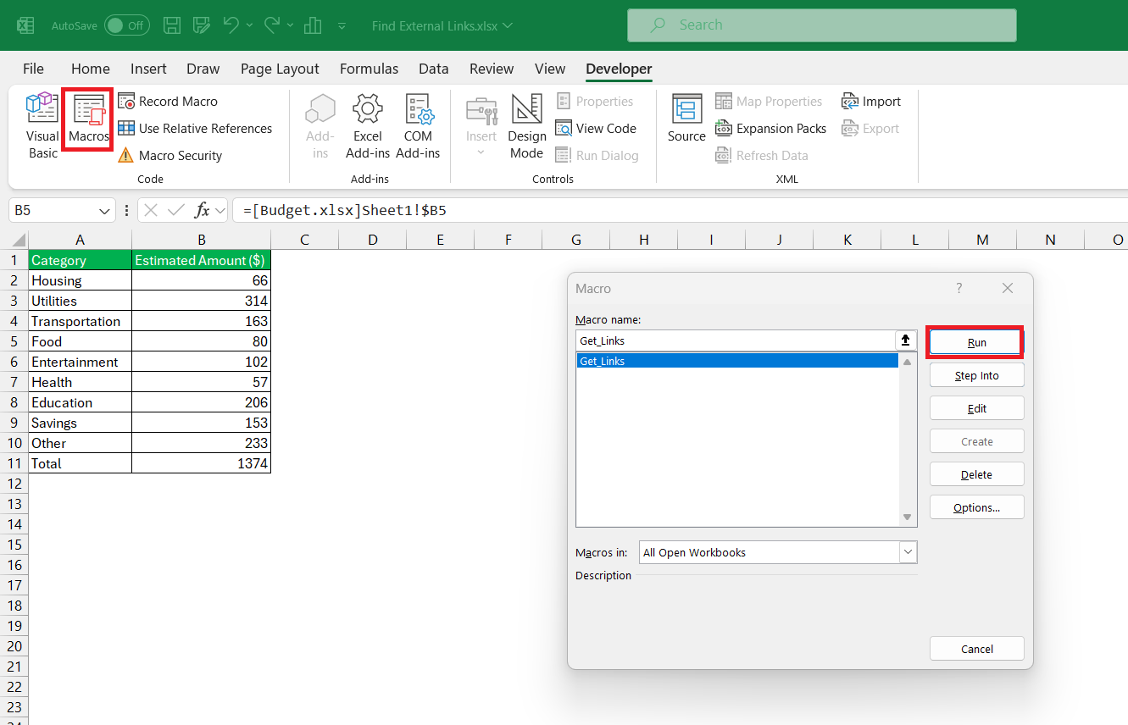Click inside the Search box
Image resolution: width=1128 pixels, height=725 pixels.
coord(822,25)
